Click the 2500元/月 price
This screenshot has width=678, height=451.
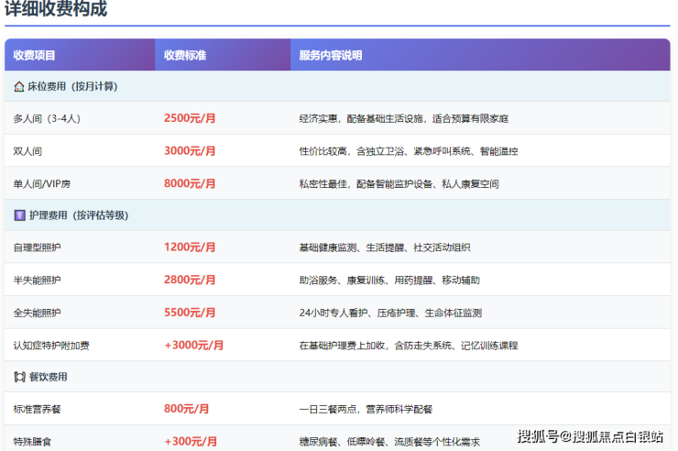coord(190,118)
